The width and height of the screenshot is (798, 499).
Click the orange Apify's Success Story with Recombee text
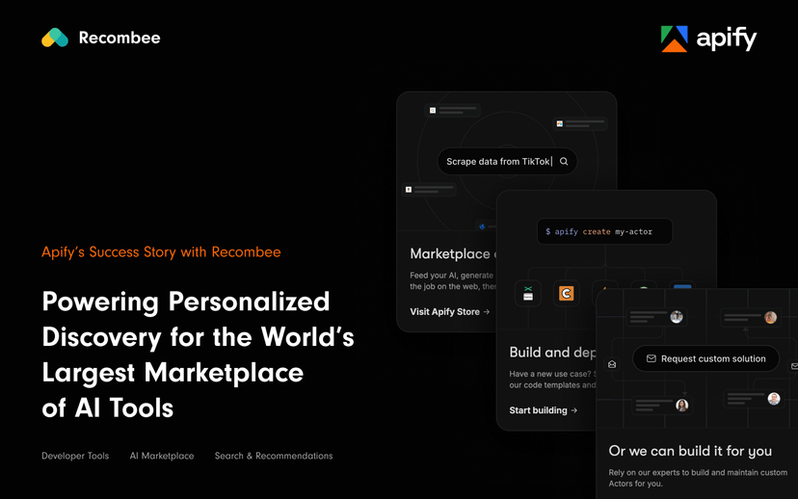[x=161, y=251]
